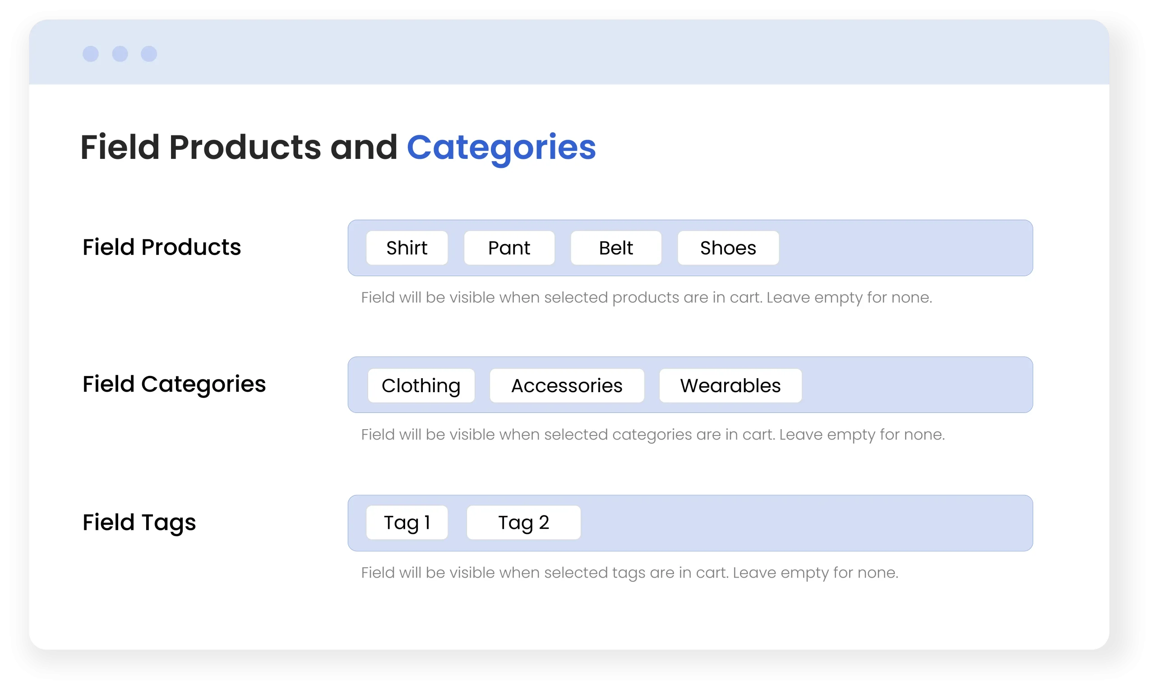The width and height of the screenshot is (1155, 690).
Task: Click the Accessories category chip
Action: pos(567,385)
